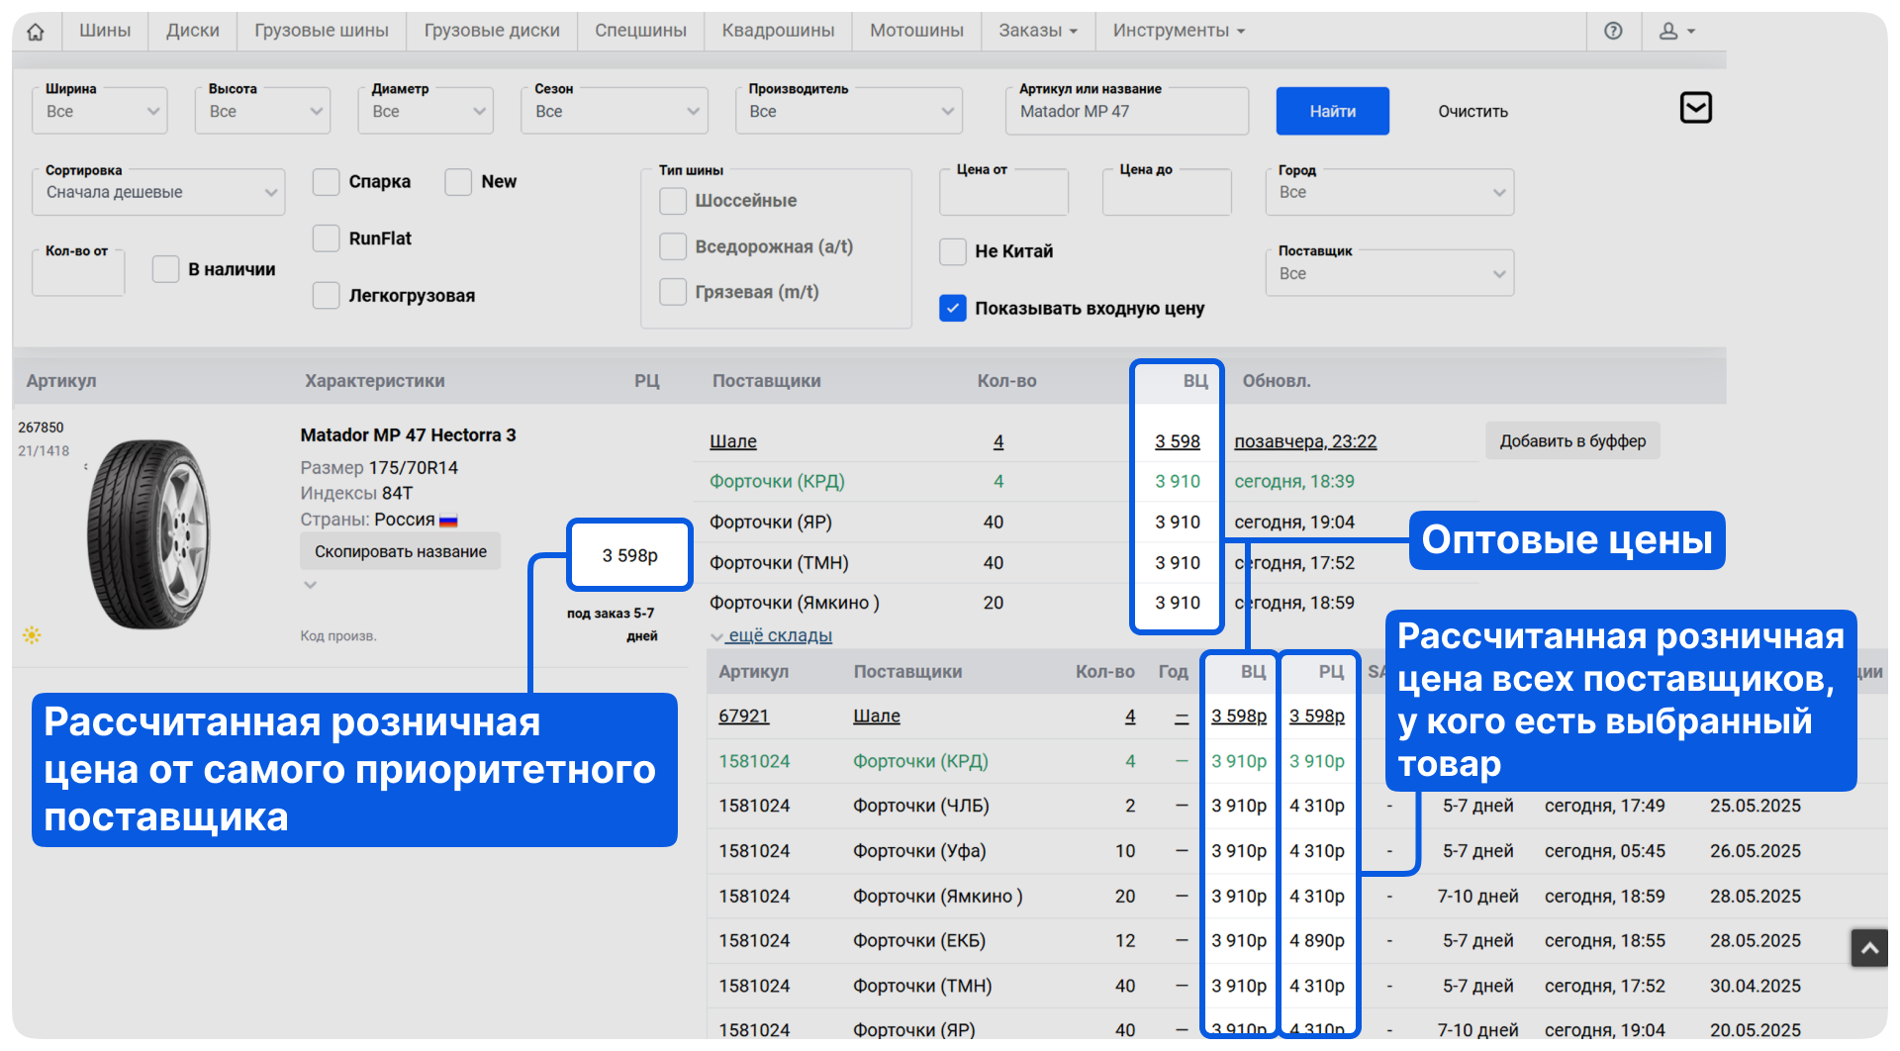Open the Производитель dropdown
1900x1051 pixels.
coord(849,111)
